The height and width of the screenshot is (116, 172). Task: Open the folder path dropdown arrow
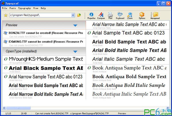[x=73, y=15]
